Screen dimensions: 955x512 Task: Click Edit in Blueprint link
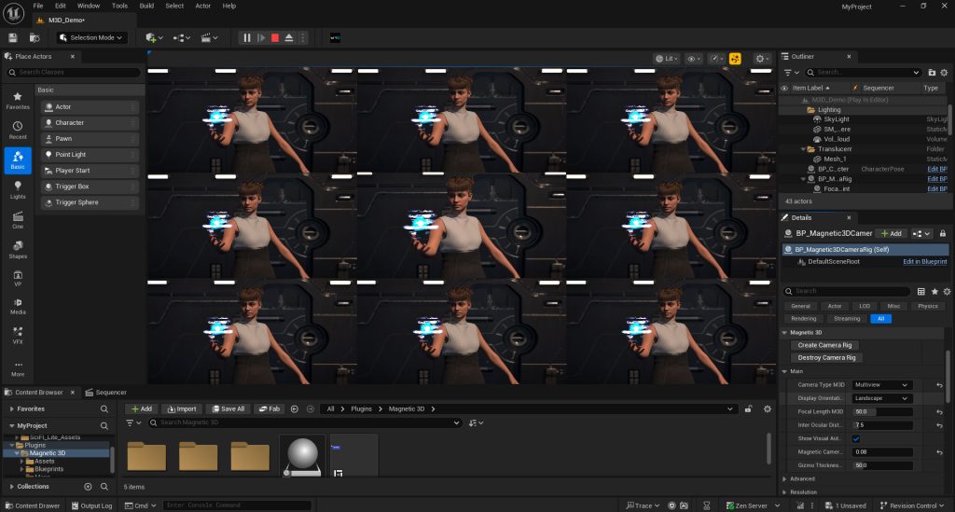tap(924, 262)
